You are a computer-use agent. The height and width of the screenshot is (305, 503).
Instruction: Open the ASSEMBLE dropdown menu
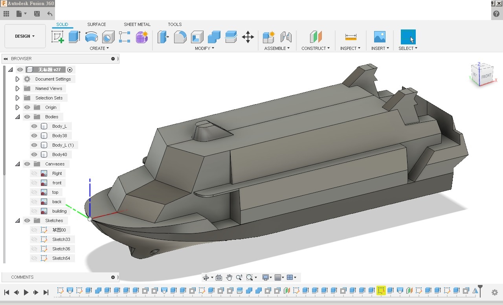click(x=277, y=48)
